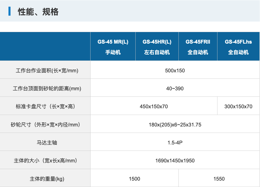Viewport: 260px width, 187px height.
Task: Click the 40~390 distance value
Action: pos(175,88)
